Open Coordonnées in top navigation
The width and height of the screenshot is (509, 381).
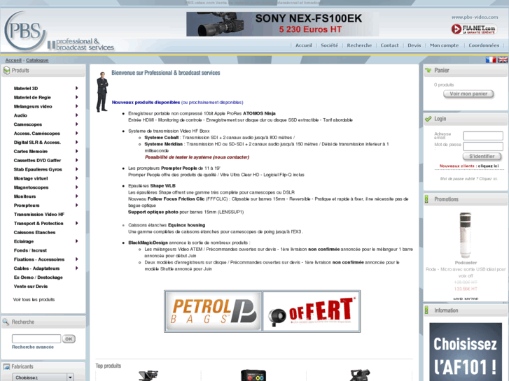(x=484, y=45)
